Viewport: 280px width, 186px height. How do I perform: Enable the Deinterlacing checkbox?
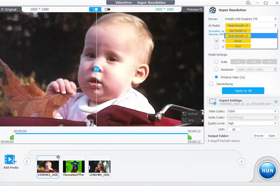click(211, 83)
